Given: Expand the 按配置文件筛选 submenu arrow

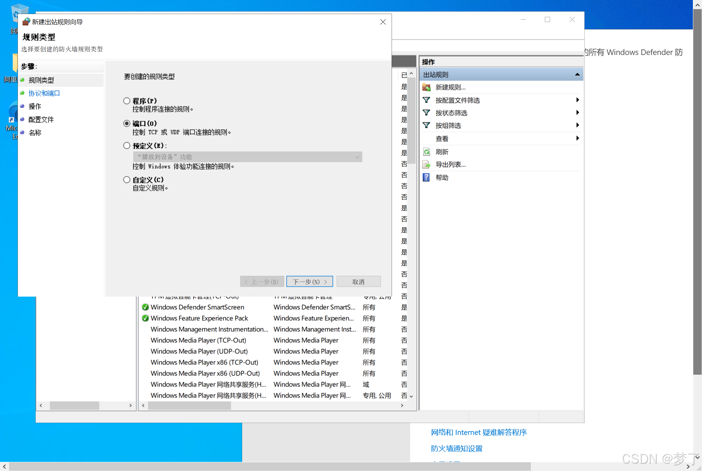Looking at the screenshot, I should tap(577, 100).
